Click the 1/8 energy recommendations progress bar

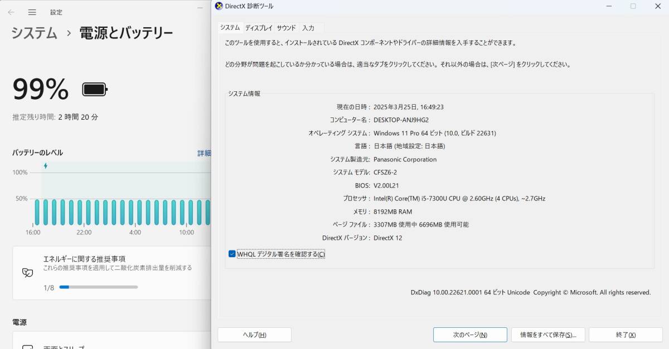point(99,287)
